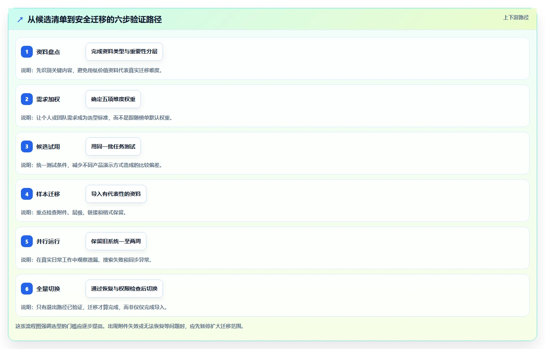
Task: Click the 完成资料类型与重要性分层 chip
Action: click(124, 52)
